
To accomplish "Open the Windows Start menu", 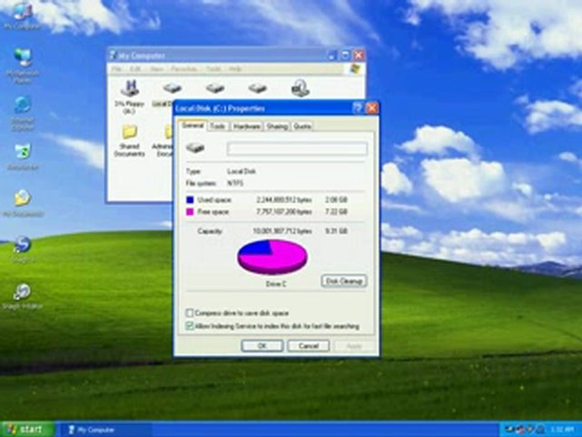I will point(27,429).
